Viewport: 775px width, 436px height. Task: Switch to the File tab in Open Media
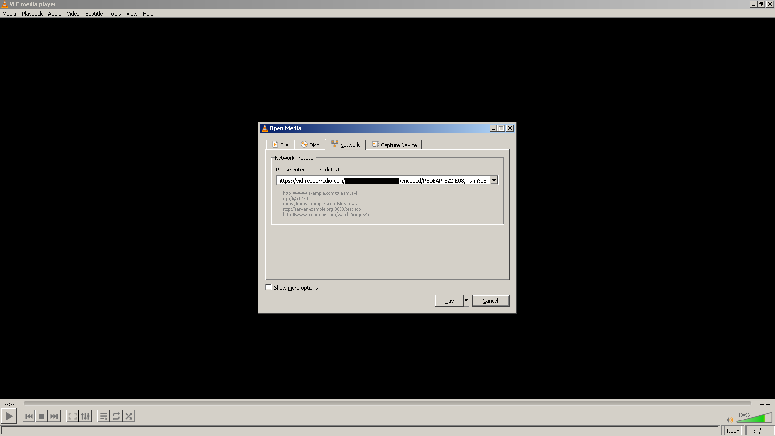280,145
